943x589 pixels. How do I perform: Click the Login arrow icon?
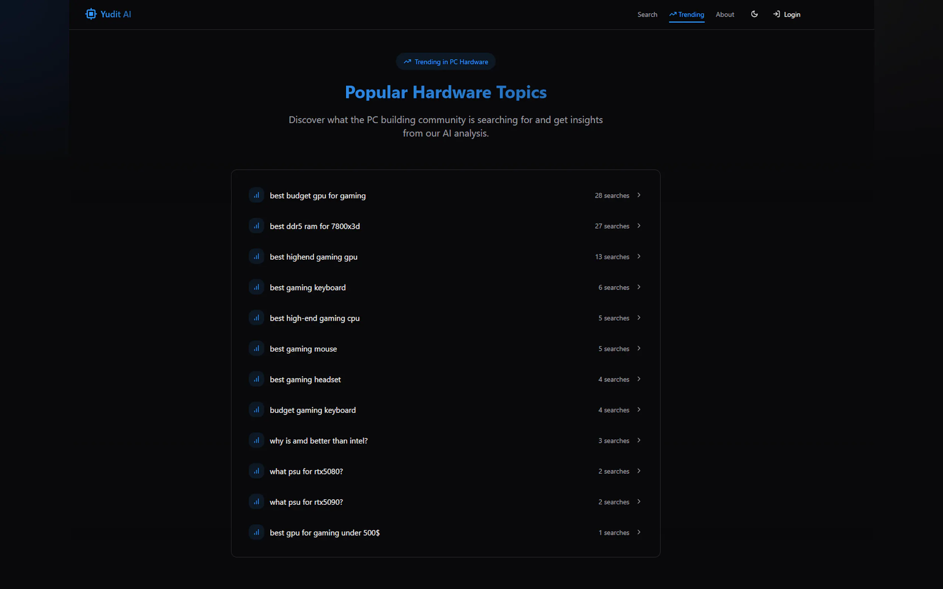pos(776,14)
